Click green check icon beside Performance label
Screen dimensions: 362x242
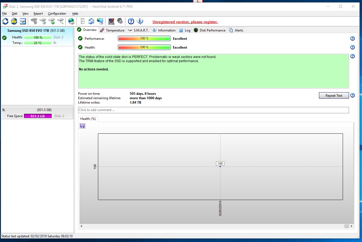[x=80, y=39]
